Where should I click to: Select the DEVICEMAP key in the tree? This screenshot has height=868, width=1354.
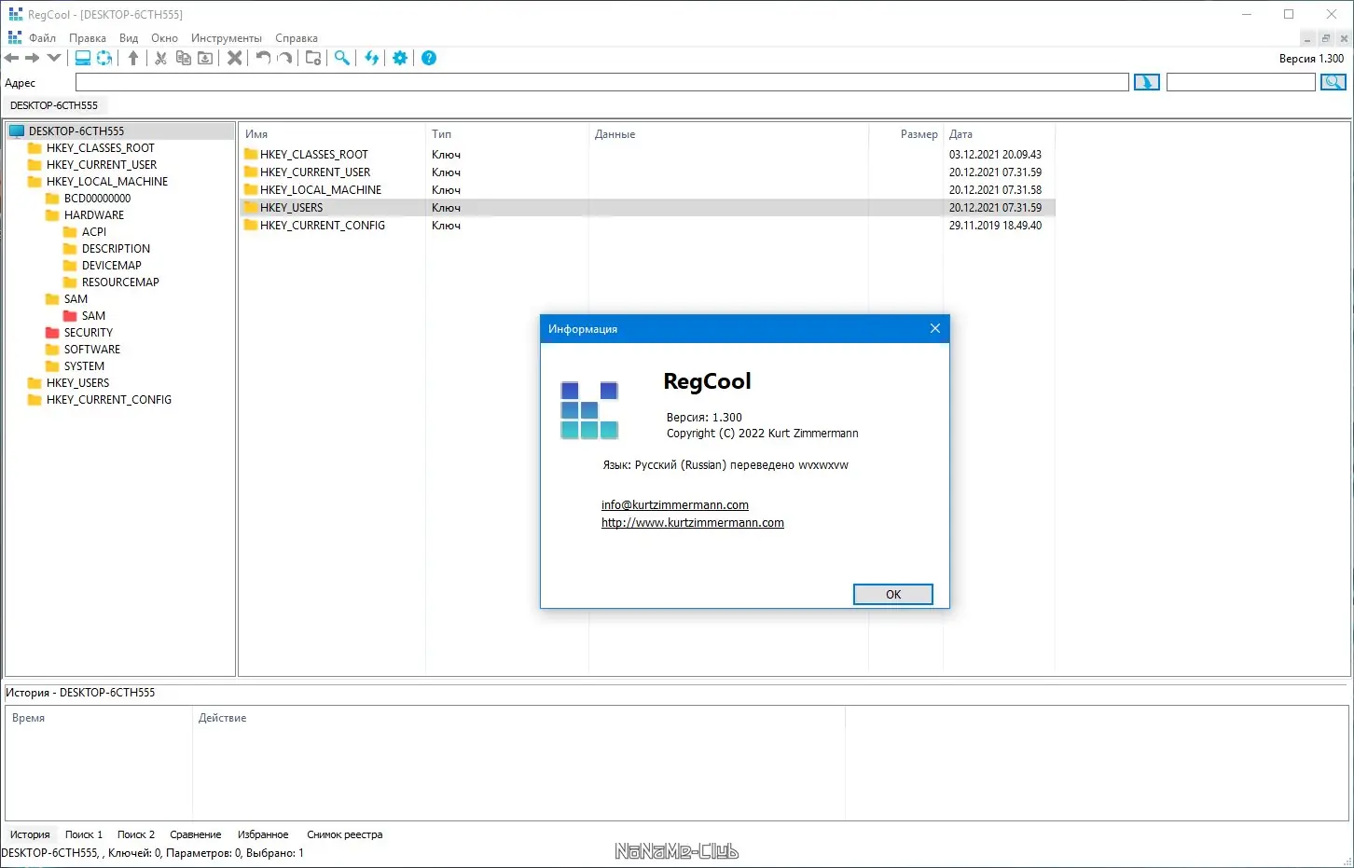click(112, 266)
